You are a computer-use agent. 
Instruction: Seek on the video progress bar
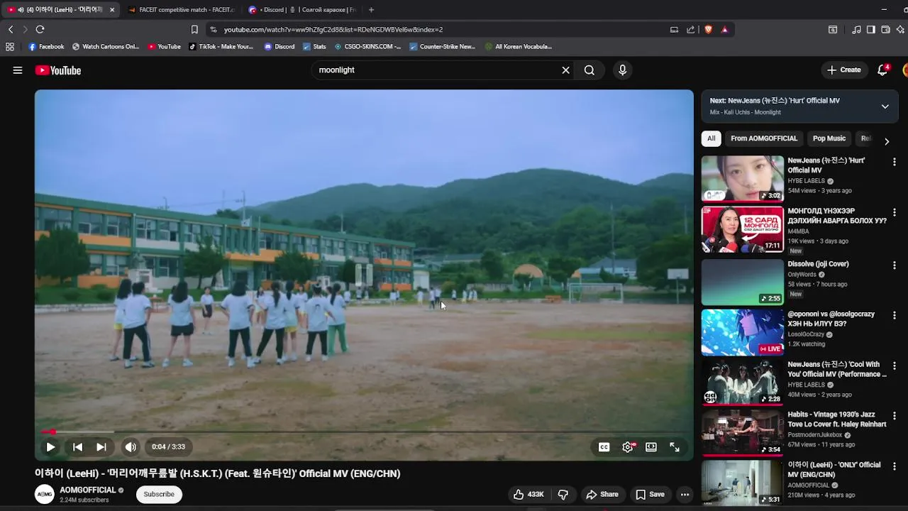[364, 432]
